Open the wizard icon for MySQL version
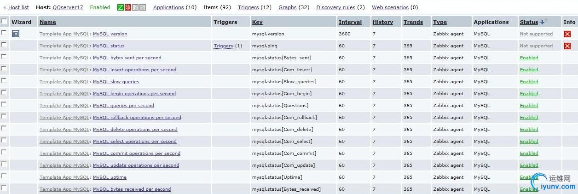578x194 pixels. click(x=16, y=34)
